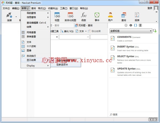Open the View (视图) toolbar icon
The width and height of the screenshot is (160, 123).
point(57,15)
